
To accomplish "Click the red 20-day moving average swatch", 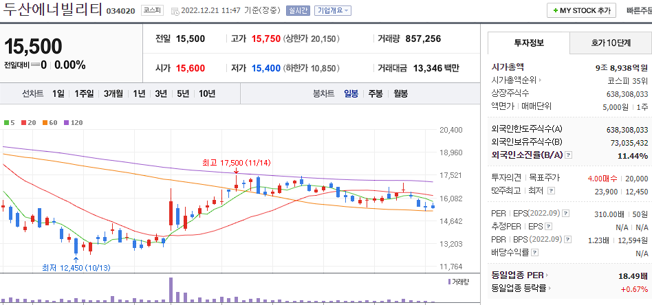I will coord(23,122).
